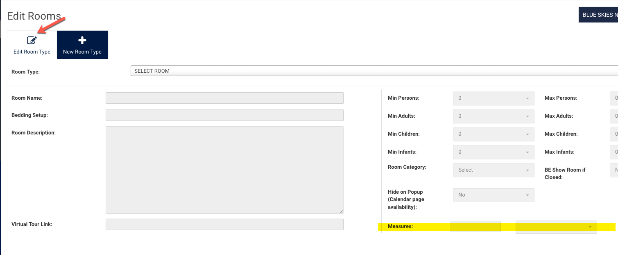Open the Edit Room Type tab

pyautogui.click(x=32, y=45)
